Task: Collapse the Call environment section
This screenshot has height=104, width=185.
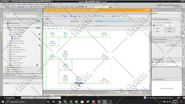Action: (x=153, y=39)
